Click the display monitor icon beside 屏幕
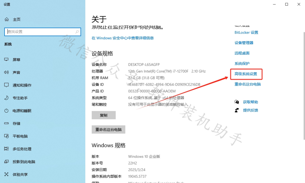Screen dimensions: 305x183 point(6,59)
